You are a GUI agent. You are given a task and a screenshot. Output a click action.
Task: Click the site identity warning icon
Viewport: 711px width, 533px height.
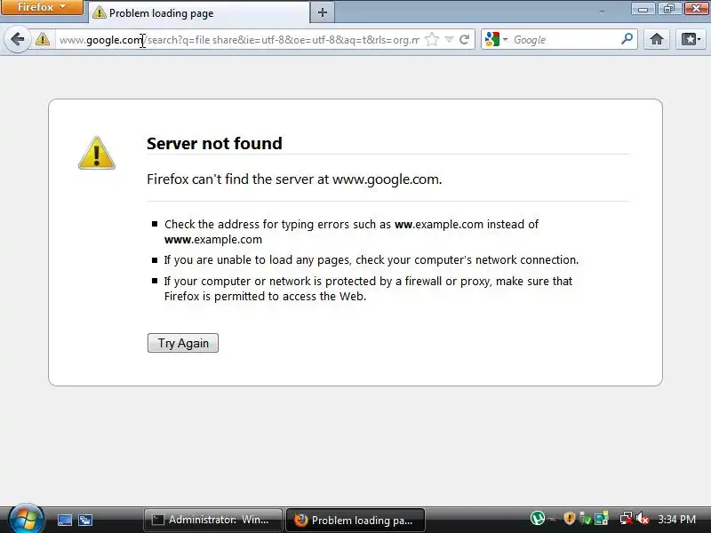coord(43,39)
